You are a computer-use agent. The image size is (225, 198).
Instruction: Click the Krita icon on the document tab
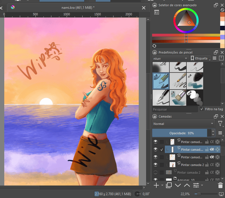tap(13, 7)
